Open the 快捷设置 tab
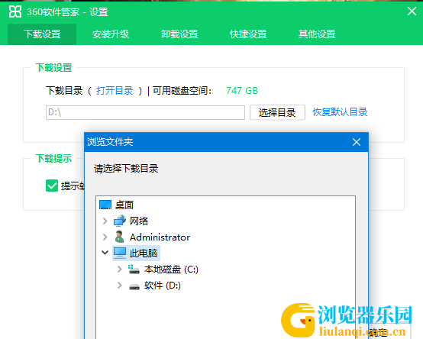This screenshot has height=339, width=423. 248,34
